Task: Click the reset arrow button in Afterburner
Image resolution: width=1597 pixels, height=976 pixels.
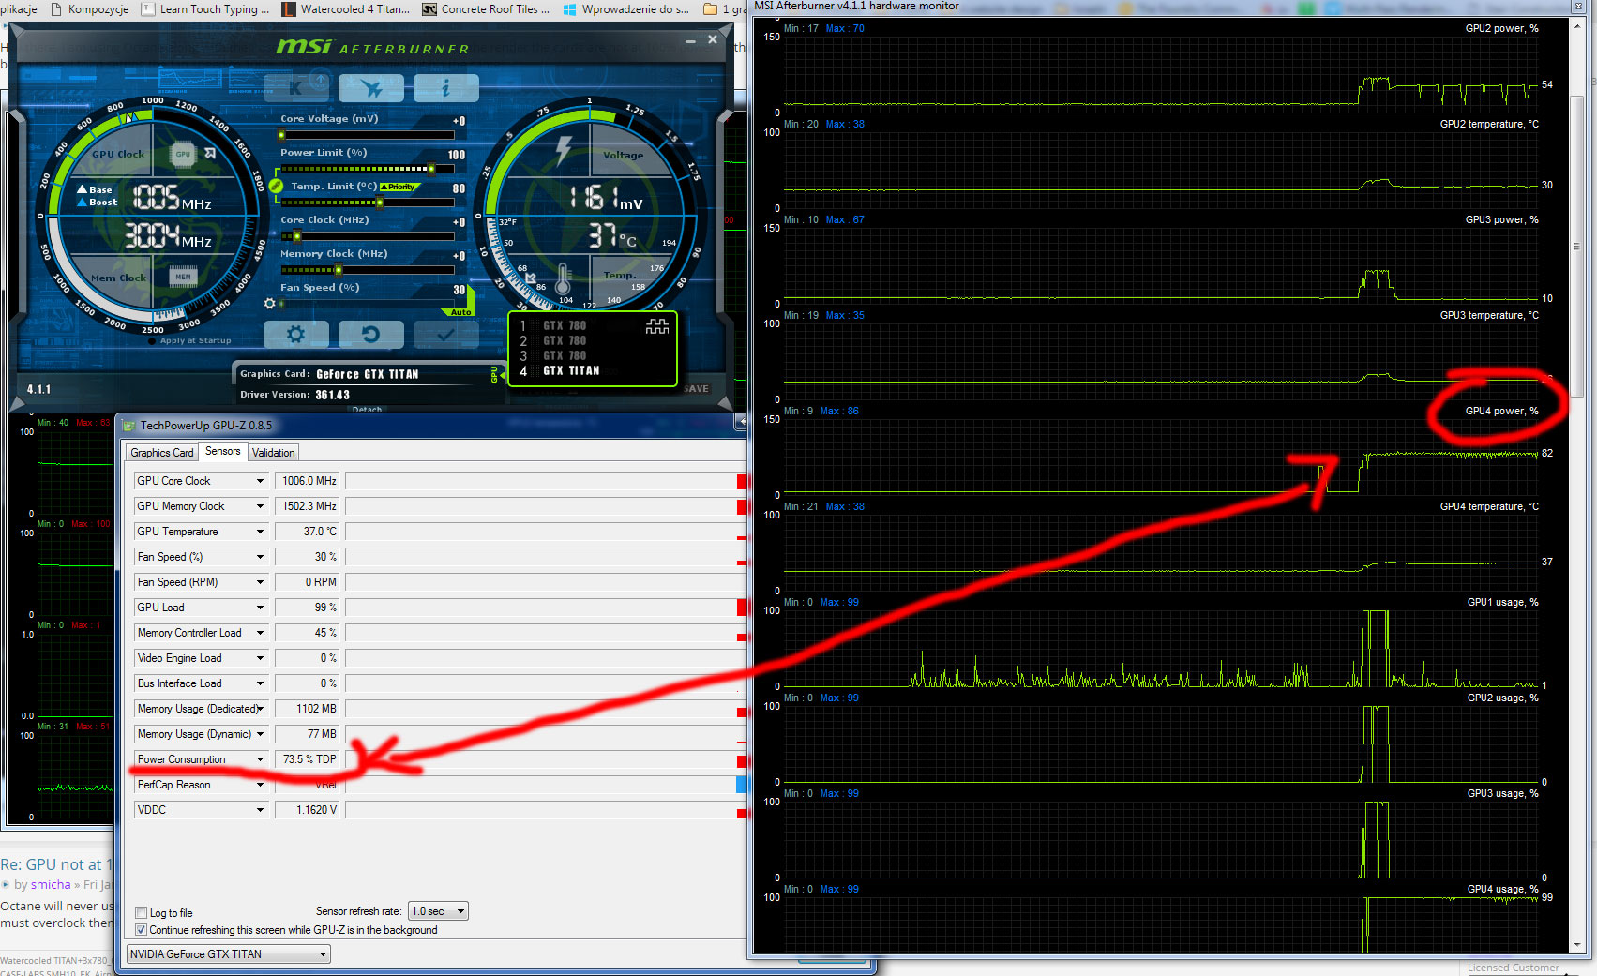Action: pos(371,334)
